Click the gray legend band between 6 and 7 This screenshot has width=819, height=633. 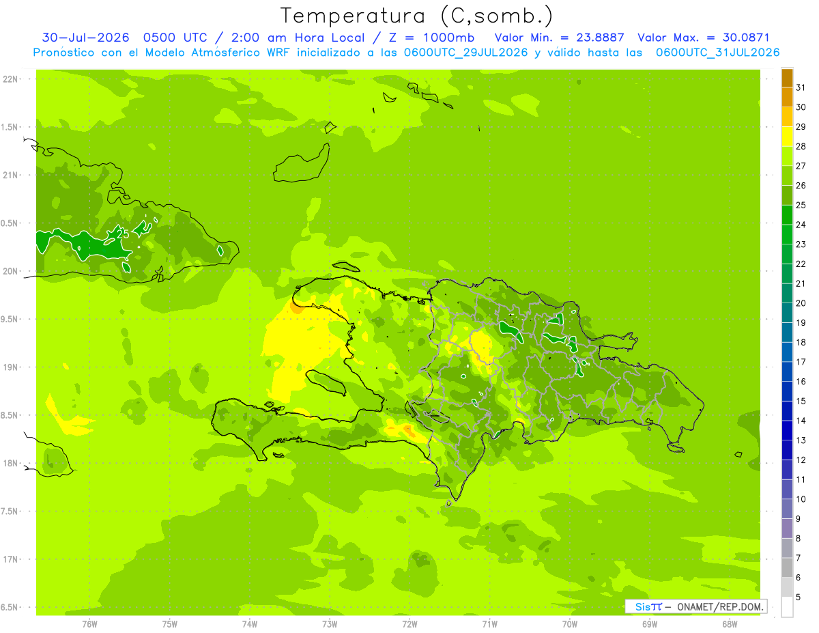click(x=787, y=567)
